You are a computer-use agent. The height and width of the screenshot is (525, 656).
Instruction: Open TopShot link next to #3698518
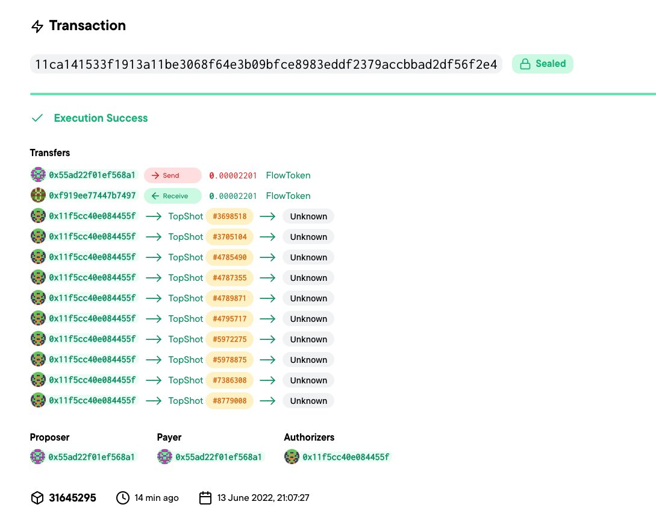coord(186,216)
